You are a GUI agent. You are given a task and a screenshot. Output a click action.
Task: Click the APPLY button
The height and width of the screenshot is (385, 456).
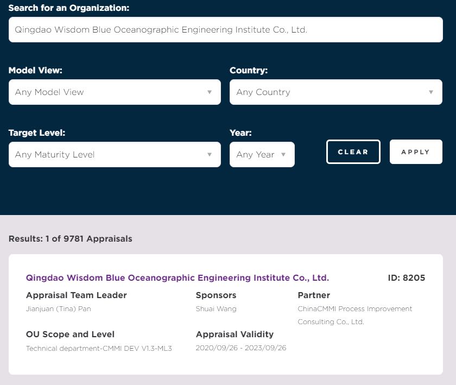pyautogui.click(x=416, y=152)
